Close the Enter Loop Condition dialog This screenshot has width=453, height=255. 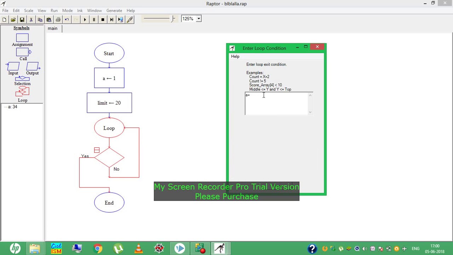317,47
